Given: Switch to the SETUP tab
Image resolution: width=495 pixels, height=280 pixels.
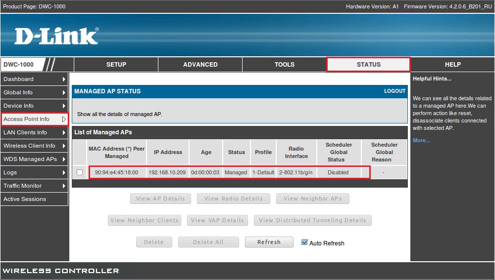Looking at the screenshot, I should [116, 64].
